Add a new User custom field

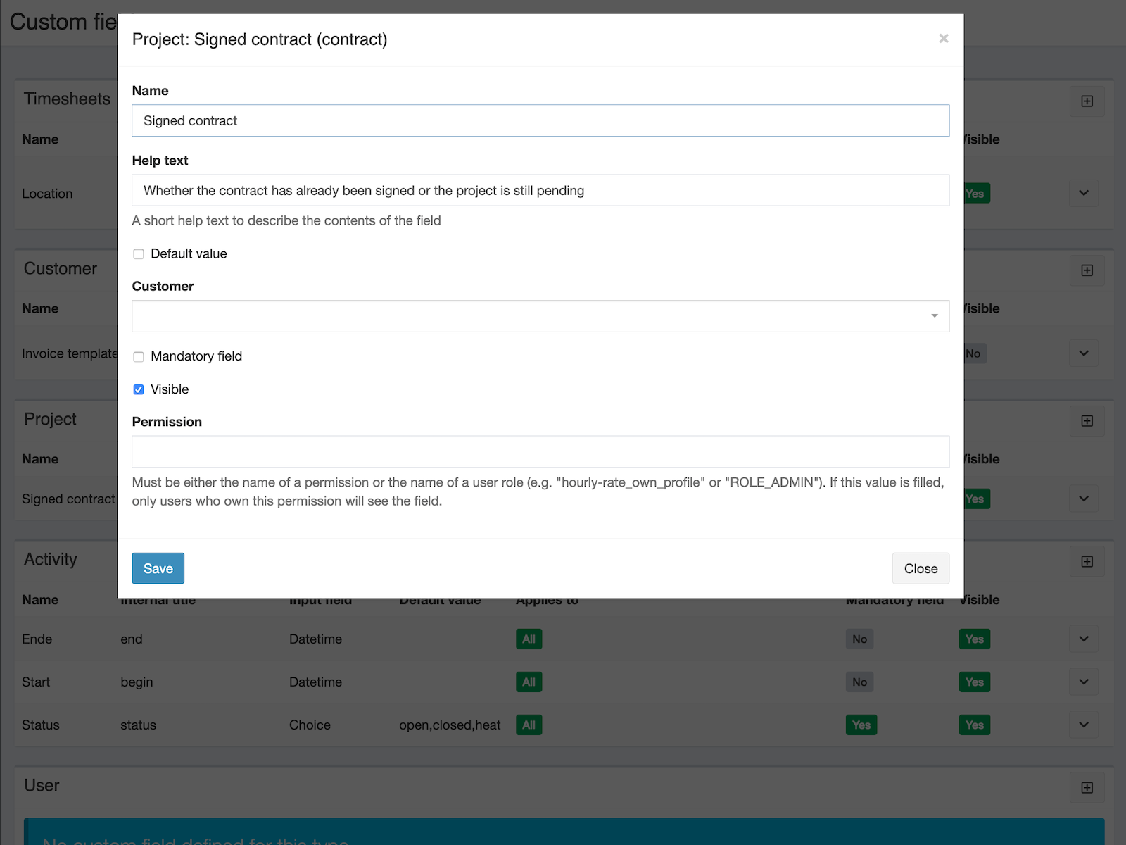pos(1087,788)
